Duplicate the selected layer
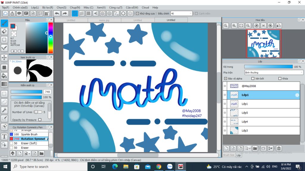Image resolution: width=305 pixels, height=171 pixels. (263, 148)
